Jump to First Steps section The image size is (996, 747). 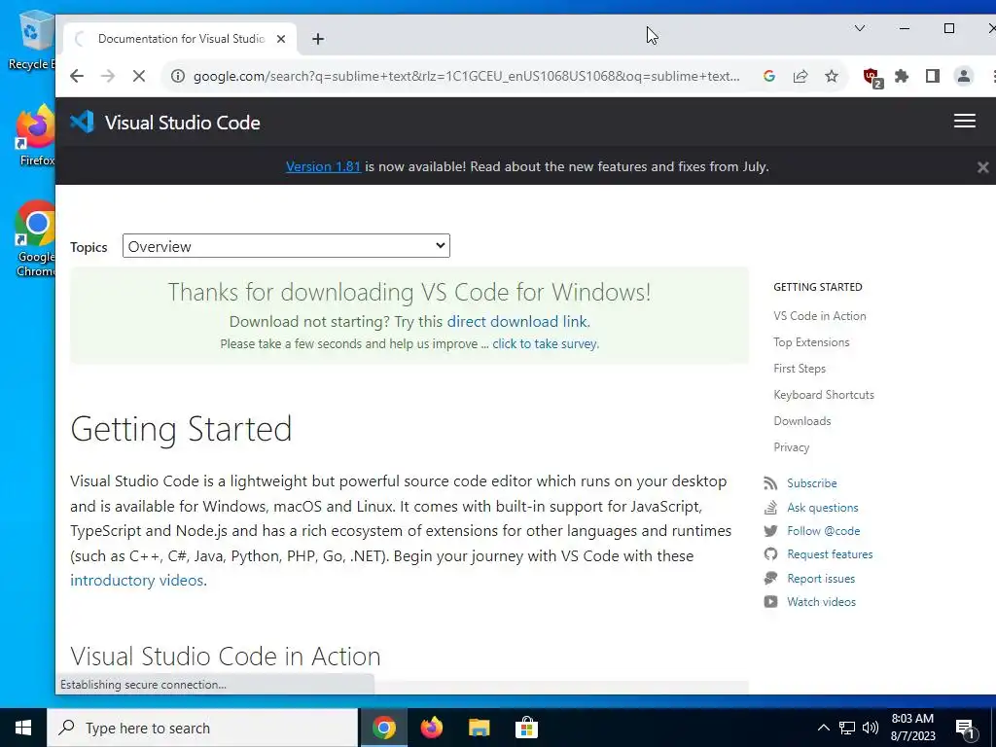point(800,369)
